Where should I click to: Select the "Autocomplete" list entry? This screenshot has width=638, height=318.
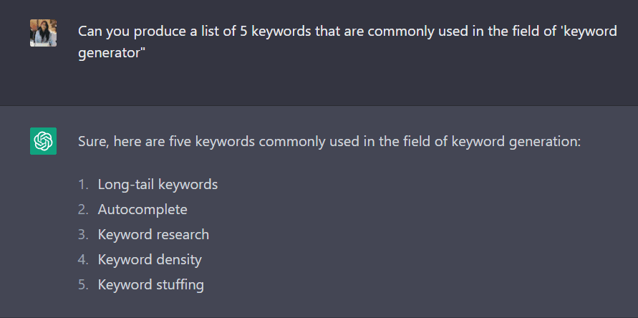click(142, 209)
